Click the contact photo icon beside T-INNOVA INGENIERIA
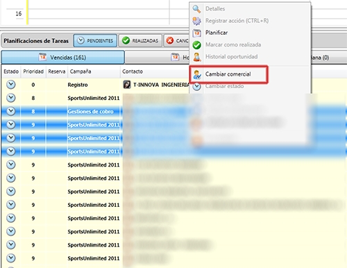Image resolution: width=347 pixels, height=268 pixels. point(127,85)
